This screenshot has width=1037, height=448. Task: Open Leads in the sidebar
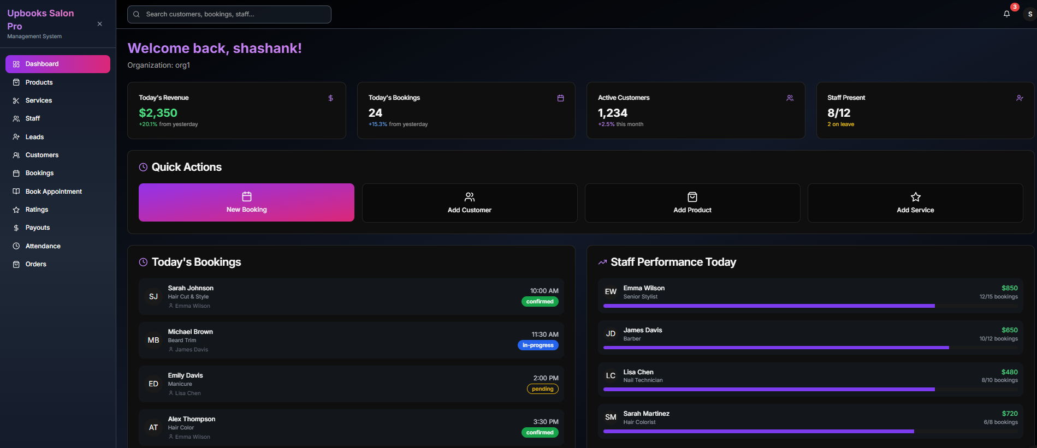click(58, 137)
